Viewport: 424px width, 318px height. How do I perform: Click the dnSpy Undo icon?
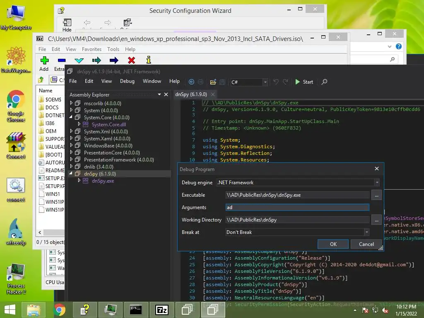click(276, 82)
